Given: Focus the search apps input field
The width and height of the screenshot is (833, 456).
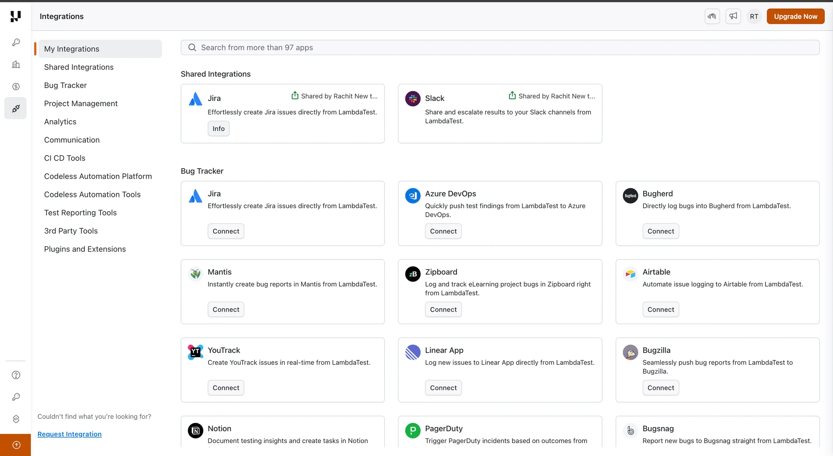Looking at the screenshot, I should pyautogui.click(x=500, y=48).
